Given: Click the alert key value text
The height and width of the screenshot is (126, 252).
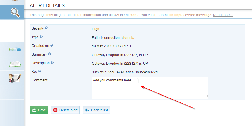Looking at the screenshot, I should tap(125, 72).
